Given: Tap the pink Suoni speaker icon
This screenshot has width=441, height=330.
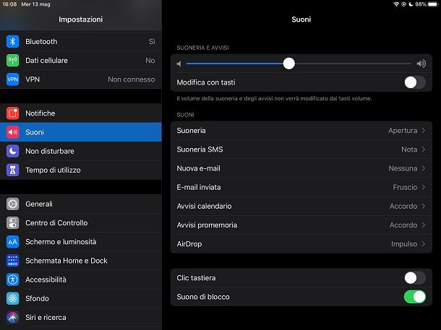Looking at the screenshot, I should pos(13,132).
